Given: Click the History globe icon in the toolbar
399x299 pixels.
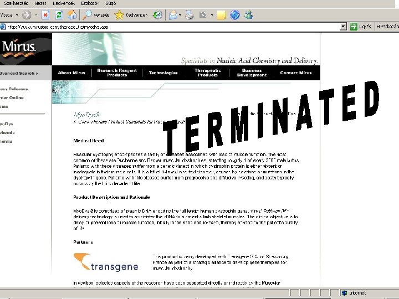Looking at the screenshot, I should [157, 15].
